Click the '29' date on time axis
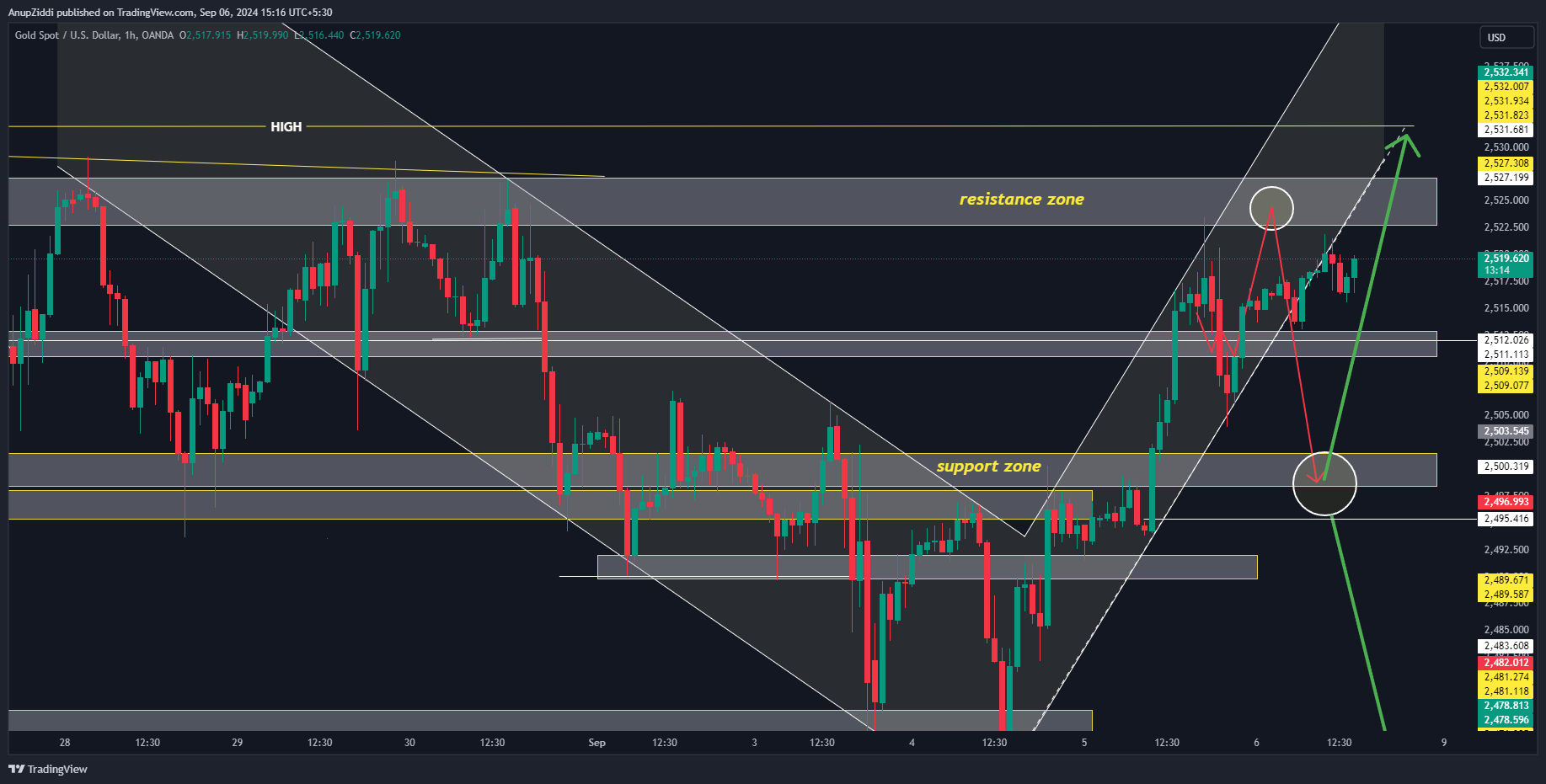Image resolution: width=1546 pixels, height=784 pixels. (x=237, y=743)
